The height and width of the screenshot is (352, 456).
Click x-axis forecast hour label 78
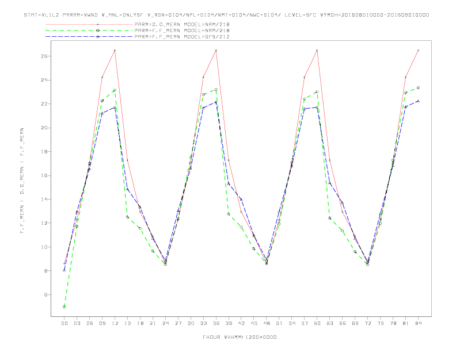coord(393,323)
